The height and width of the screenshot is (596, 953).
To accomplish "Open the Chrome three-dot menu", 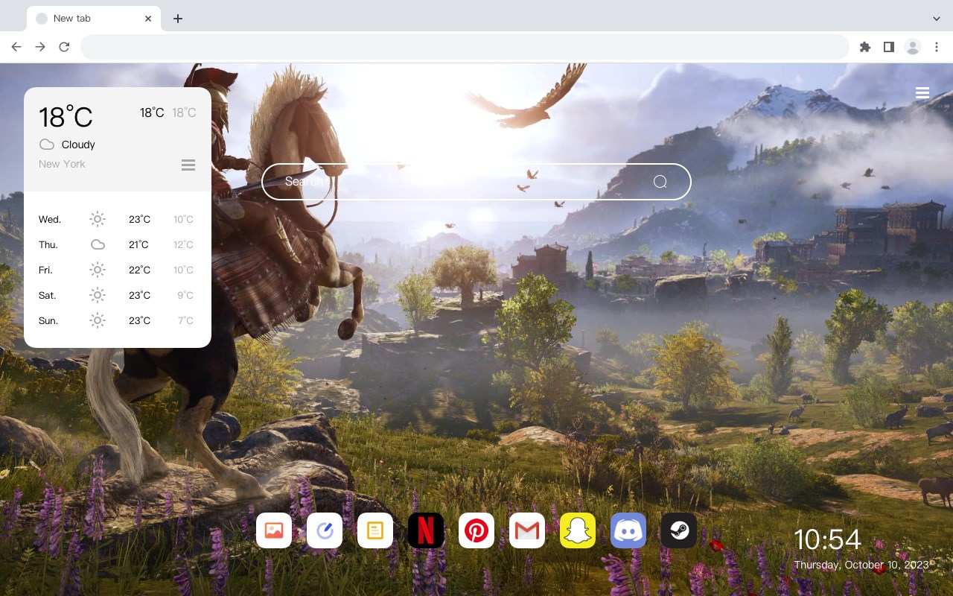I will [x=937, y=47].
